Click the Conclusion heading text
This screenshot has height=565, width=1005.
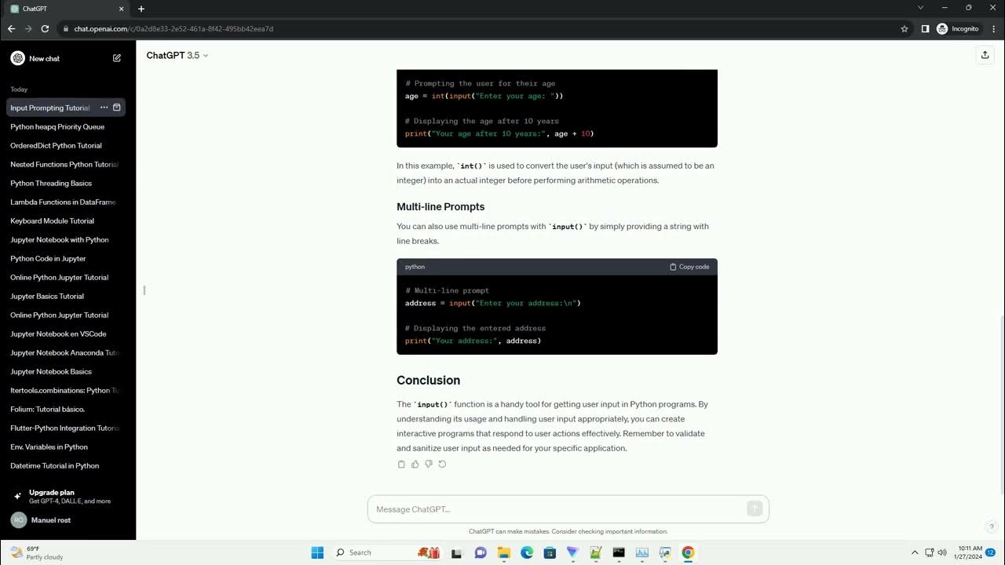[x=428, y=380]
